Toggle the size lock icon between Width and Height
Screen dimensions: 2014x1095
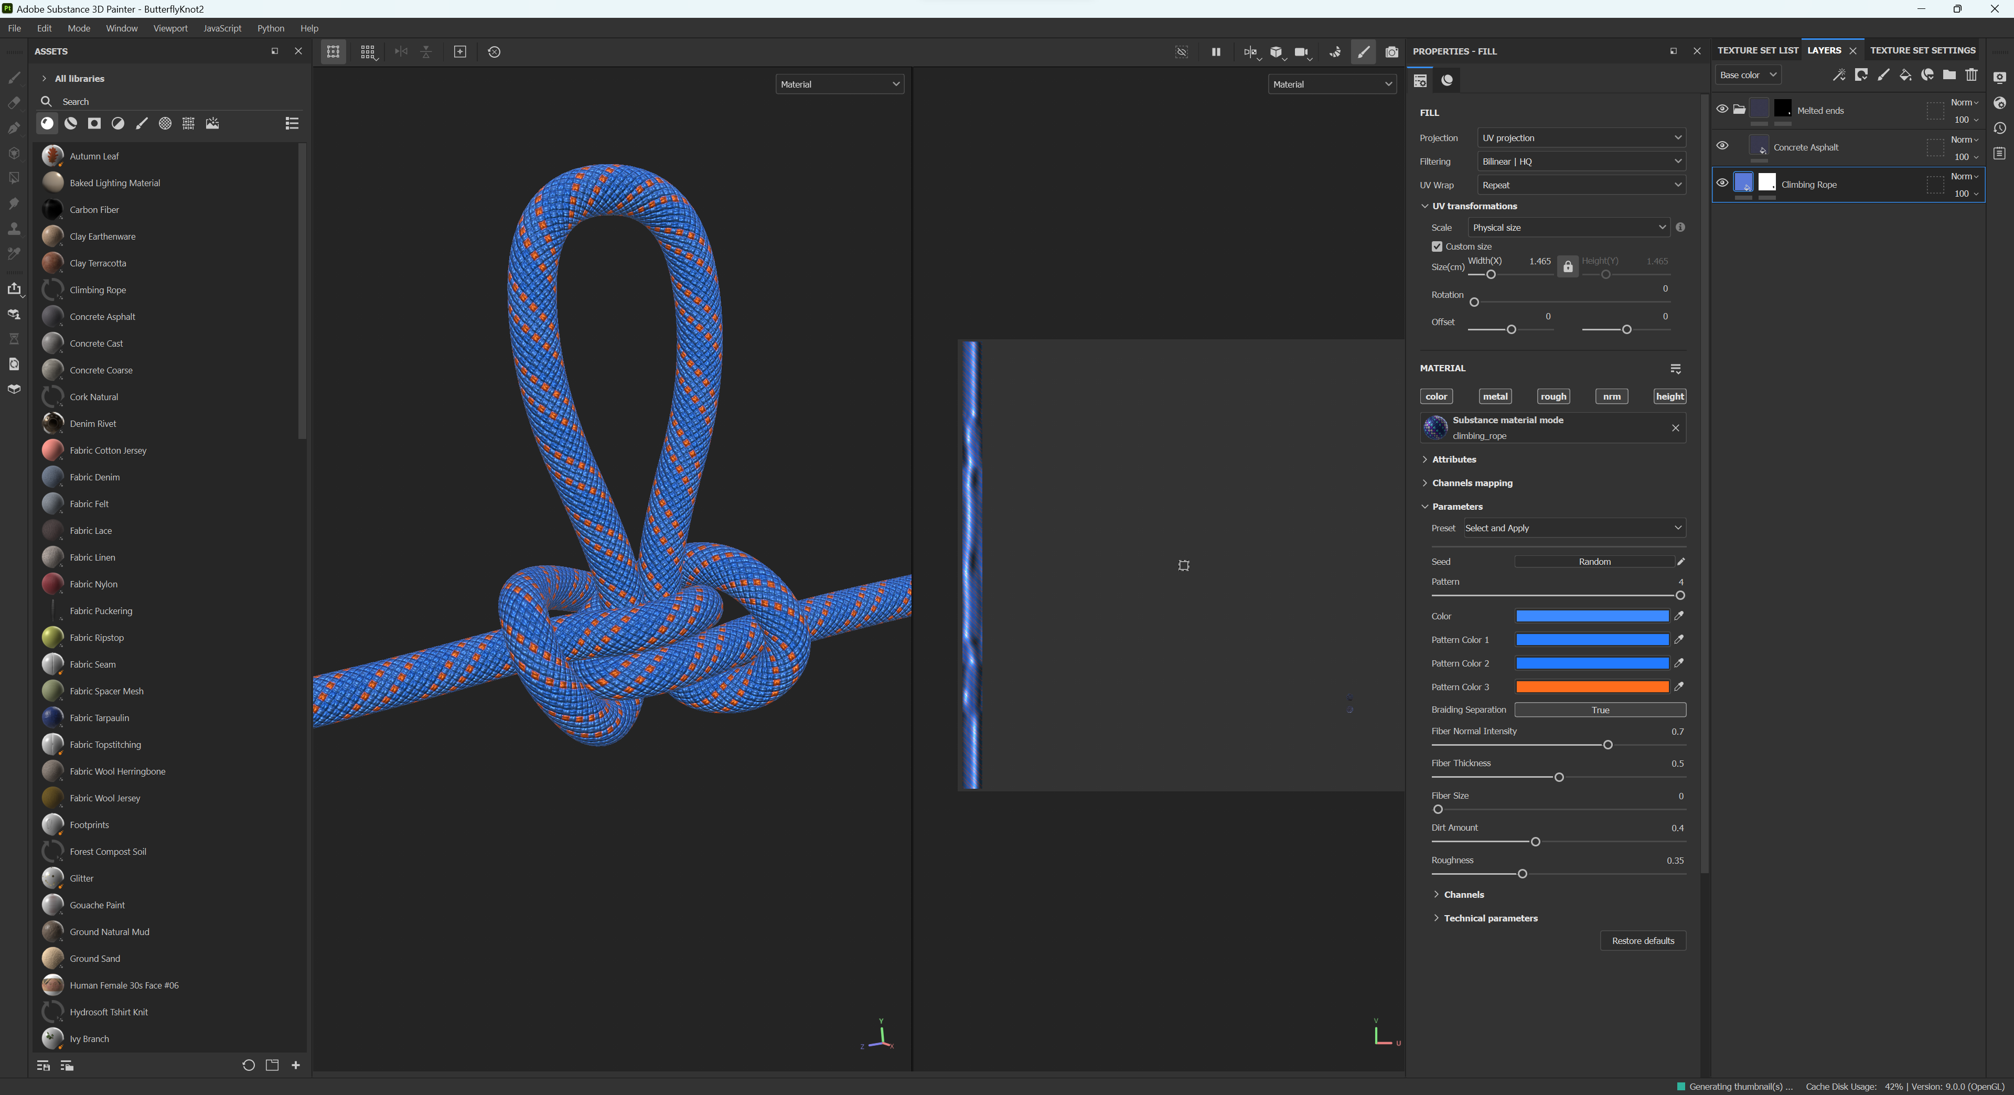1568,267
